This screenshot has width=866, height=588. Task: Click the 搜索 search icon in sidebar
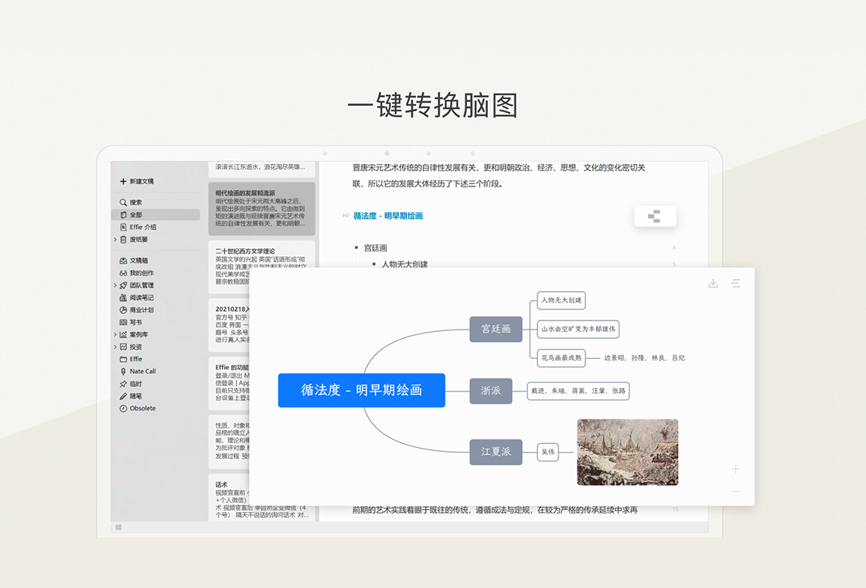coord(123,203)
